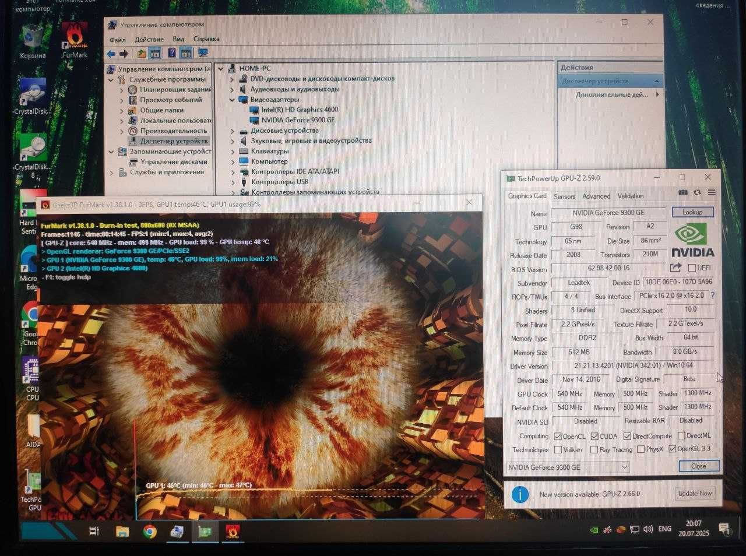Click the BIOS share/export icon in GPU-Z
The height and width of the screenshot is (556, 746).
pyautogui.click(x=675, y=268)
